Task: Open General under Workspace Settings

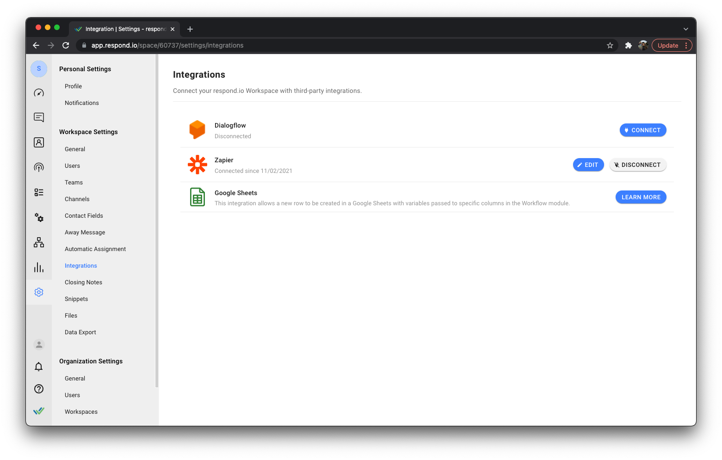Action: point(75,149)
